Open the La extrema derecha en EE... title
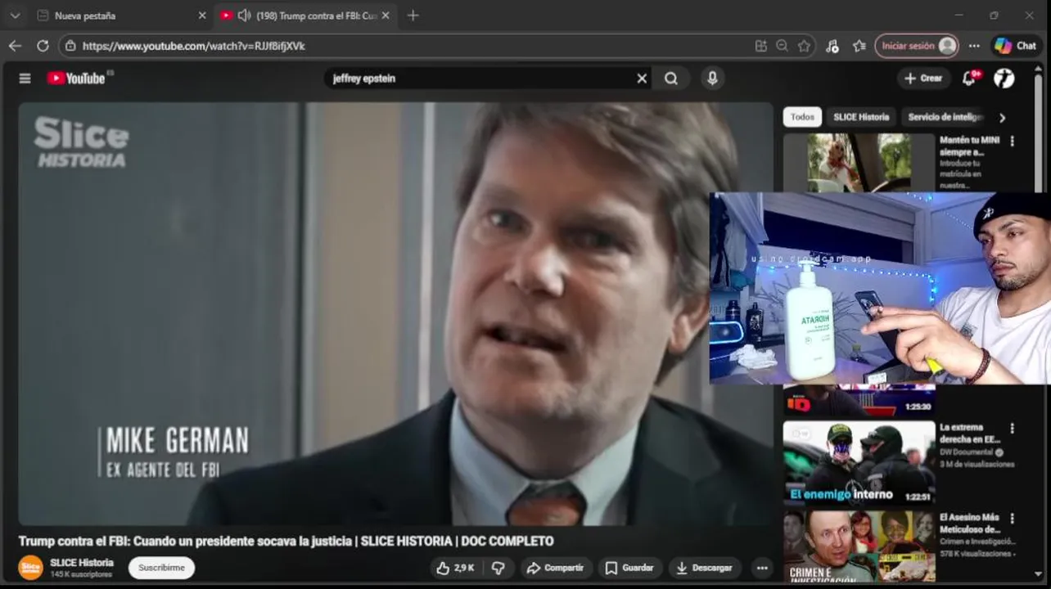The height and width of the screenshot is (589, 1051). pos(970,434)
